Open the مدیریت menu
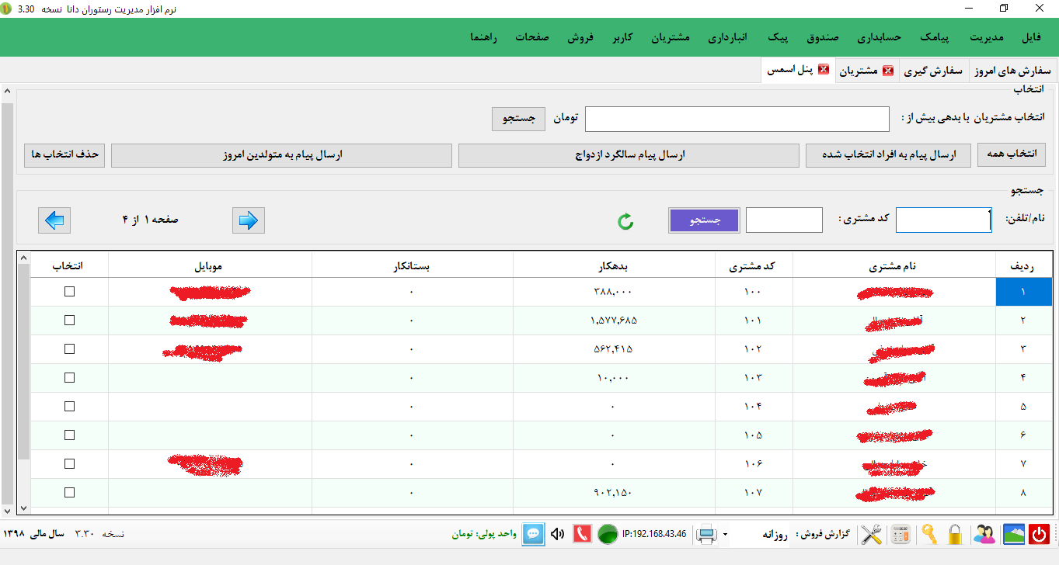1059x565 pixels. click(x=988, y=37)
